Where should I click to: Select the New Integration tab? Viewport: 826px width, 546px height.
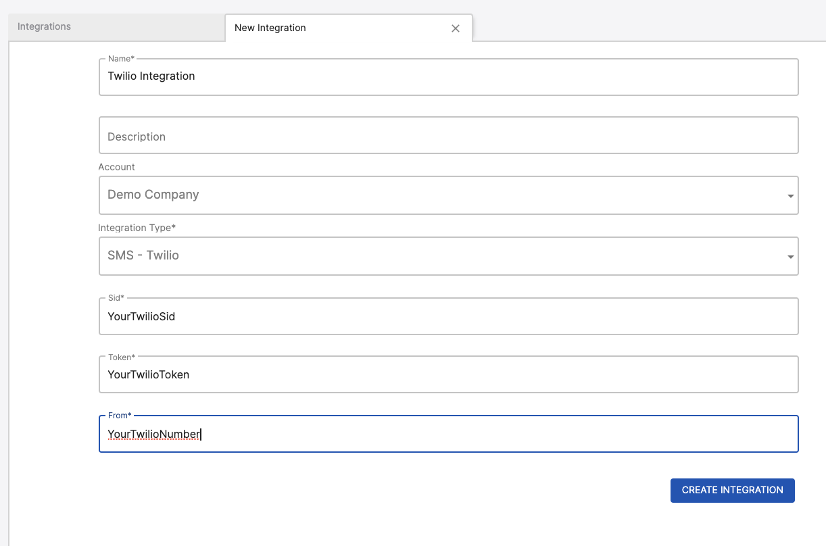(x=270, y=28)
